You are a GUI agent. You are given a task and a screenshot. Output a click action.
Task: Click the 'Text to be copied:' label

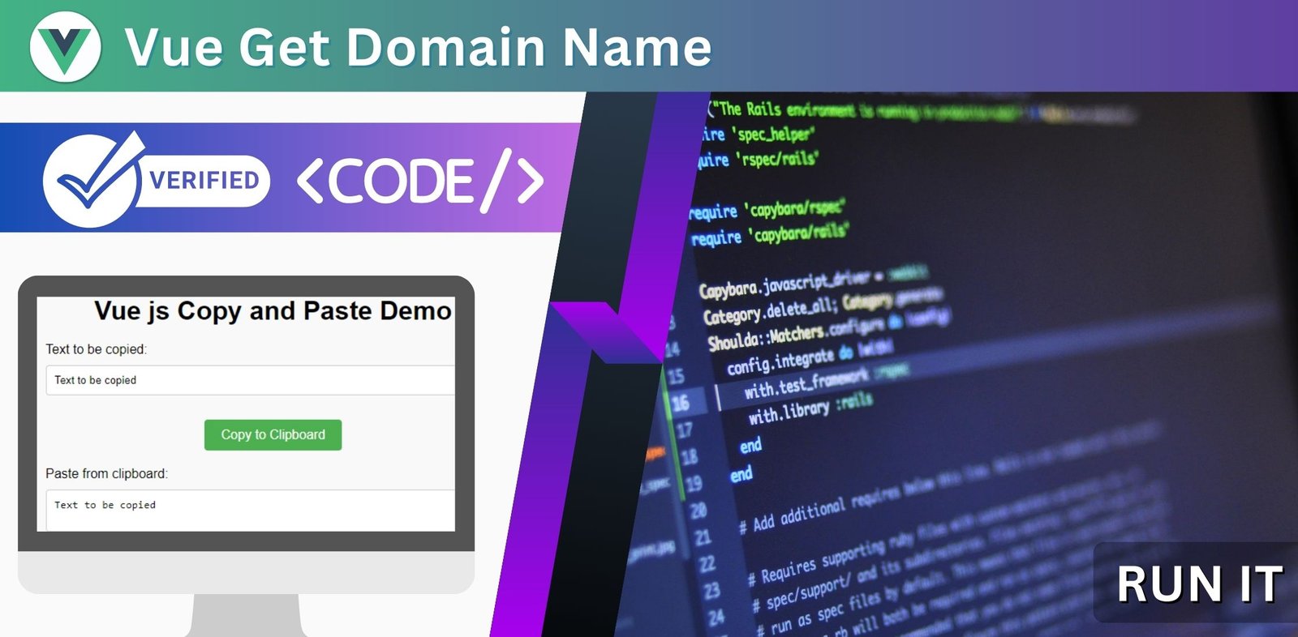pyautogui.click(x=96, y=349)
